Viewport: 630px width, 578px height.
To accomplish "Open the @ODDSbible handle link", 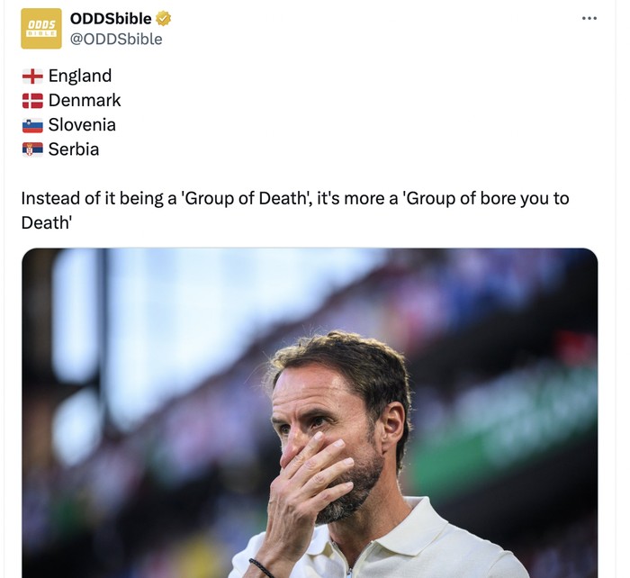I will 116,39.
